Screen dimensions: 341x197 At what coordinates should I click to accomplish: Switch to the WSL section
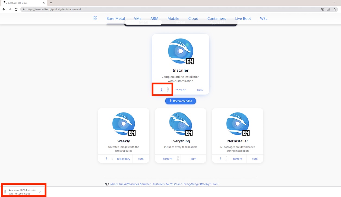(x=264, y=18)
